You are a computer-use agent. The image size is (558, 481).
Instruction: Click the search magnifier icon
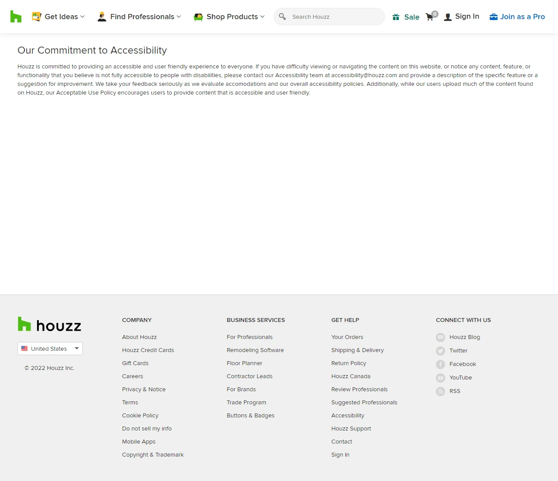[282, 16]
